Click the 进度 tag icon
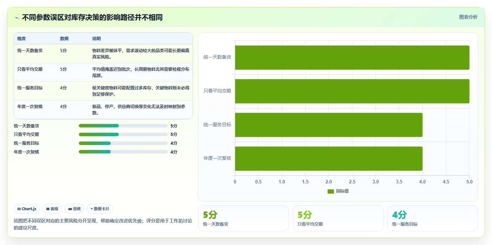The width and height of the screenshot is (492, 245). coord(70,209)
